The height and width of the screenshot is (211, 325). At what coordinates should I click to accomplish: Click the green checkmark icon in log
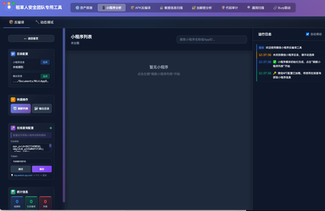pyautogui.click(x=275, y=62)
